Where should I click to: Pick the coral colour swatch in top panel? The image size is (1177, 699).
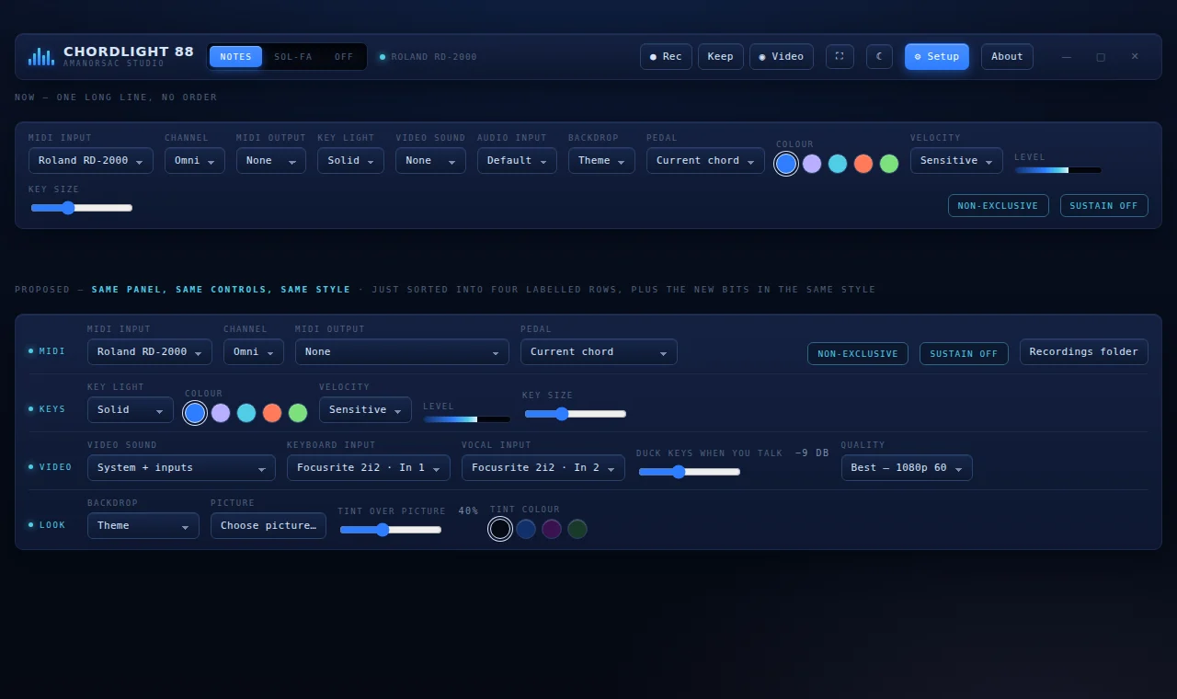(x=863, y=164)
